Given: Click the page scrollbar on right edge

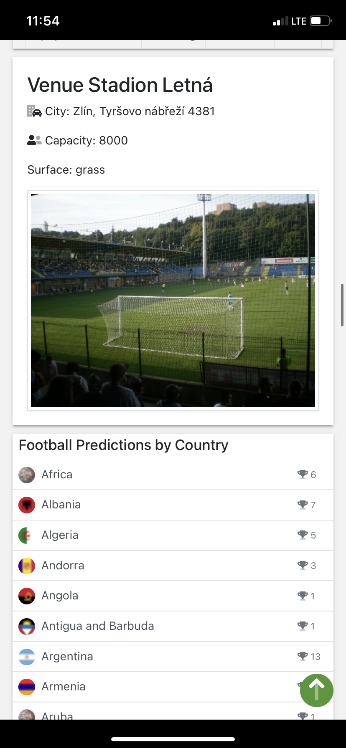Looking at the screenshot, I should point(342,305).
